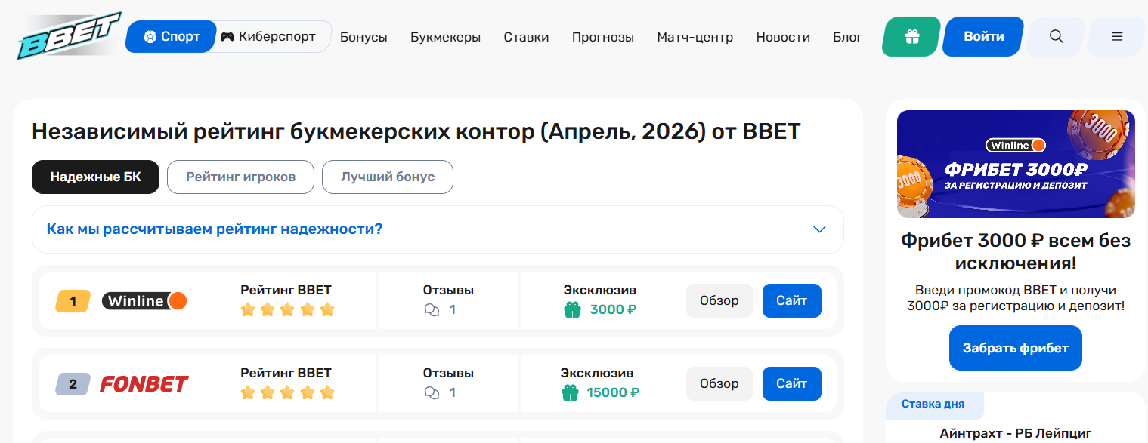
Task: Open Обзор for Fonbet
Action: pyautogui.click(x=719, y=383)
